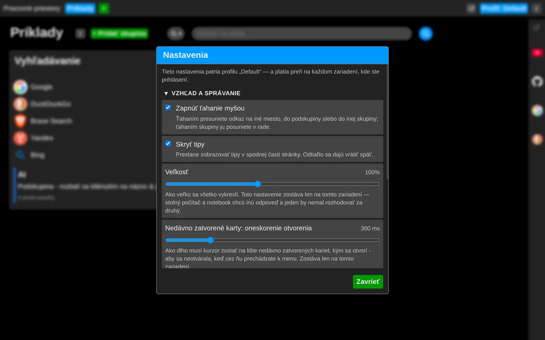The image size is (545, 340).
Task: Collapse the Vzhľad a správanie section
Action: tap(202, 93)
